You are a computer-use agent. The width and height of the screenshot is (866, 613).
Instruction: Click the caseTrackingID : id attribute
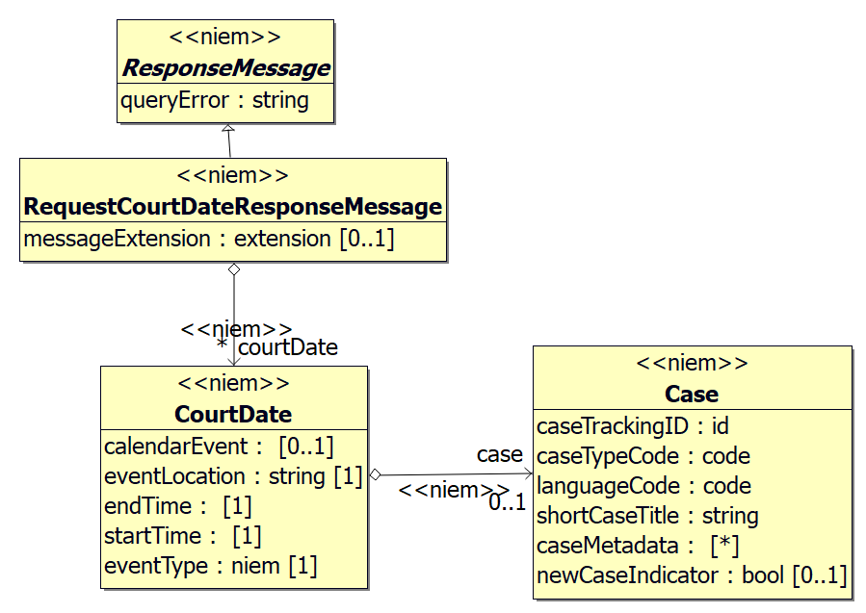tap(632, 425)
